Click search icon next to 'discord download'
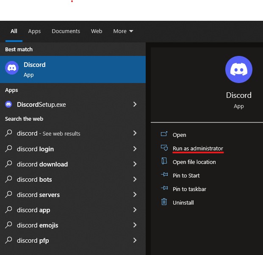 point(8,164)
